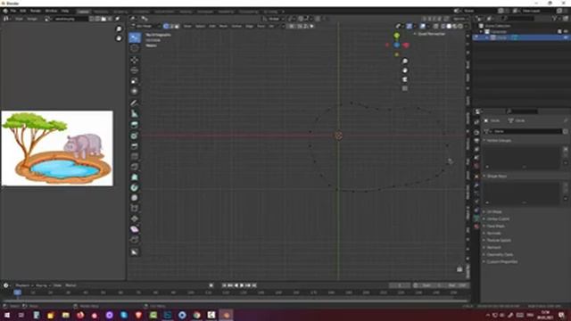The image size is (571, 321).
Task: Open the Window menu
Action: (52, 11)
